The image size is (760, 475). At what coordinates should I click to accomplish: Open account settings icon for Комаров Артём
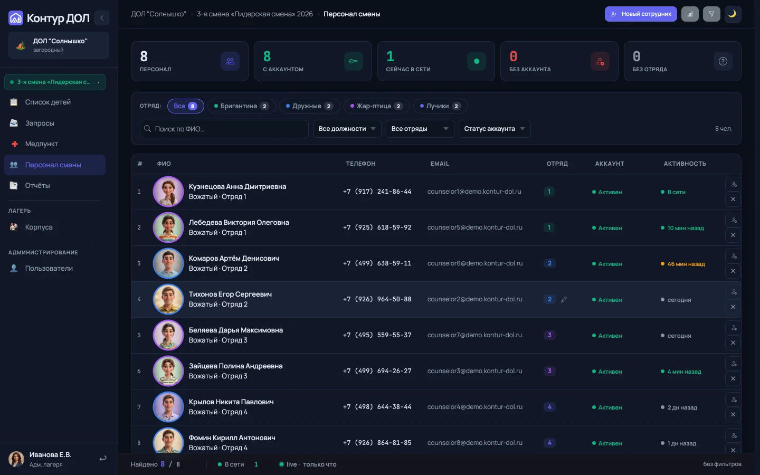pyautogui.click(x=734, y=256)
